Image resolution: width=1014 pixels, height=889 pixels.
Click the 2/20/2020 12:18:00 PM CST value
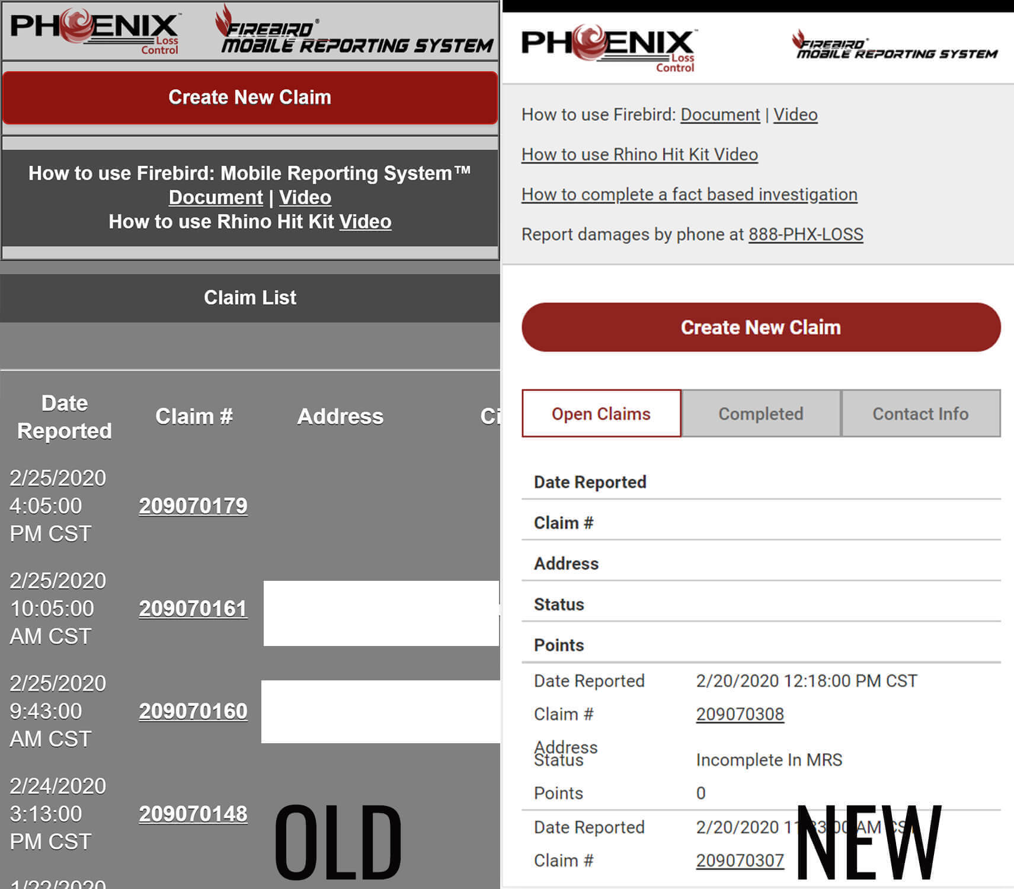807,681
